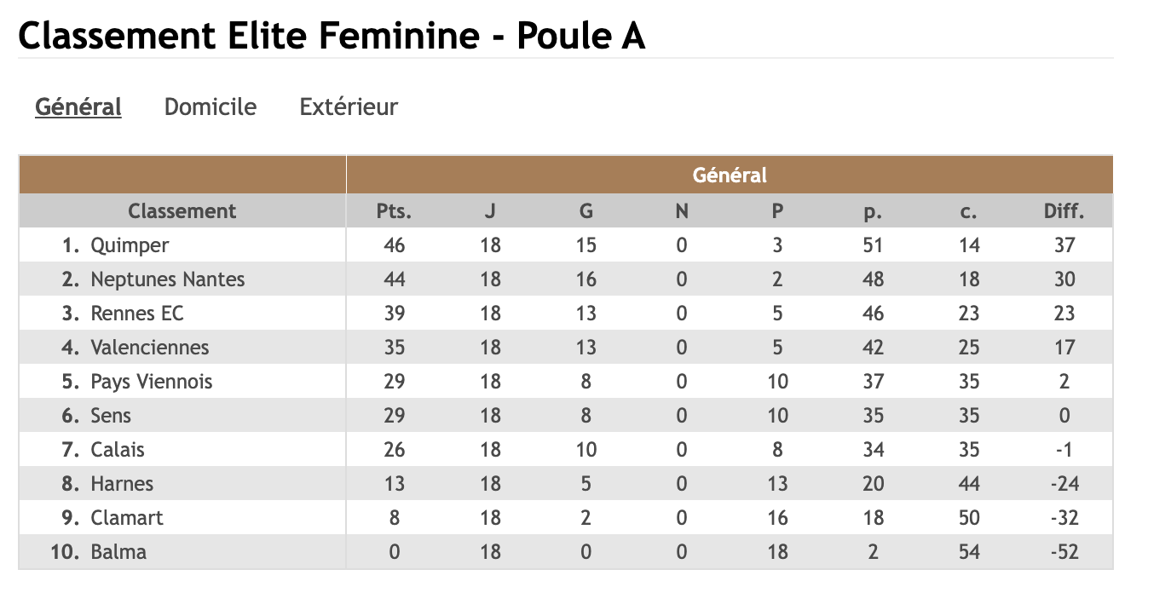This screenshot has height=610, width=1171.
Task: Open the Sens team entry
Action: [x=111, y=416]
